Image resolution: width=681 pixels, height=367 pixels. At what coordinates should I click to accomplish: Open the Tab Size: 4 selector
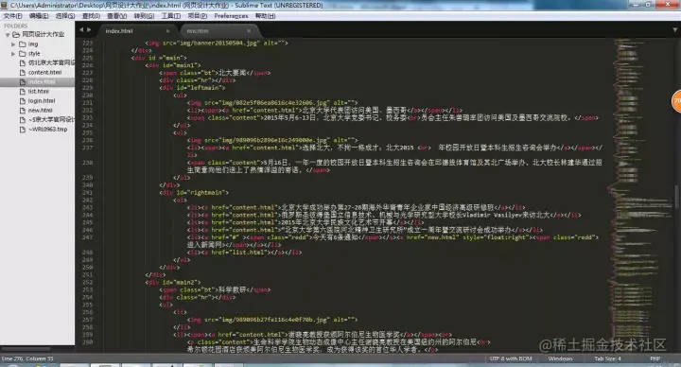pyautogui.click(x=607, y=358)
